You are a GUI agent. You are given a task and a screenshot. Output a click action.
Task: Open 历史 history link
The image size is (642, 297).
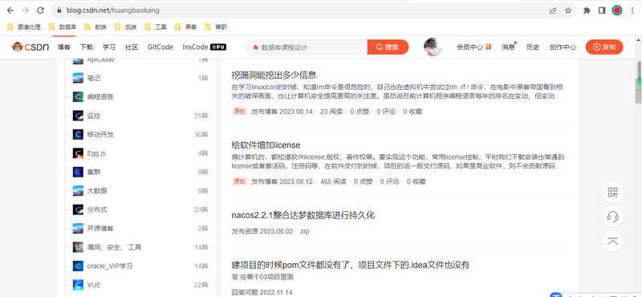pos(533,47)
